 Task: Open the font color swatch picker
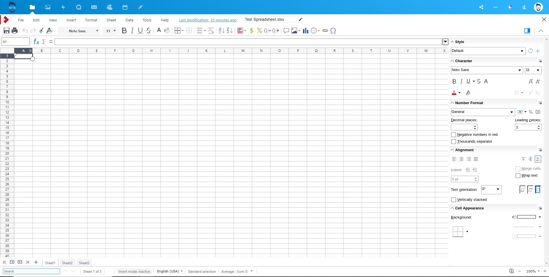[x=459, y=93]
